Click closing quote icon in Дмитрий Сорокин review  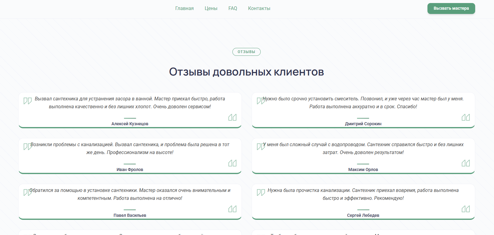click(x=466, y=117)
